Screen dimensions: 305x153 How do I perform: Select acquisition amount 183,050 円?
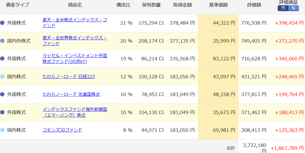tap(182, 130)
